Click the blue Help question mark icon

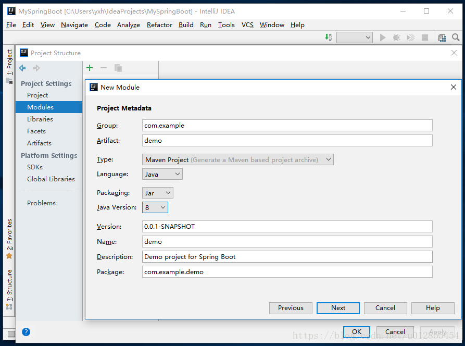click(x=26, y=332)
